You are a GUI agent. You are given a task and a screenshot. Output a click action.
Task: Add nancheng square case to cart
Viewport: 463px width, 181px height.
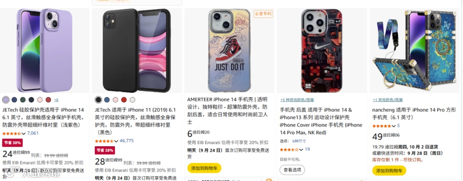[389, 171]
